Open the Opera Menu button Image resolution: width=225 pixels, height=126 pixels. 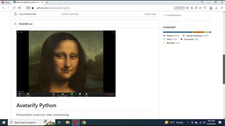point(6,2)
